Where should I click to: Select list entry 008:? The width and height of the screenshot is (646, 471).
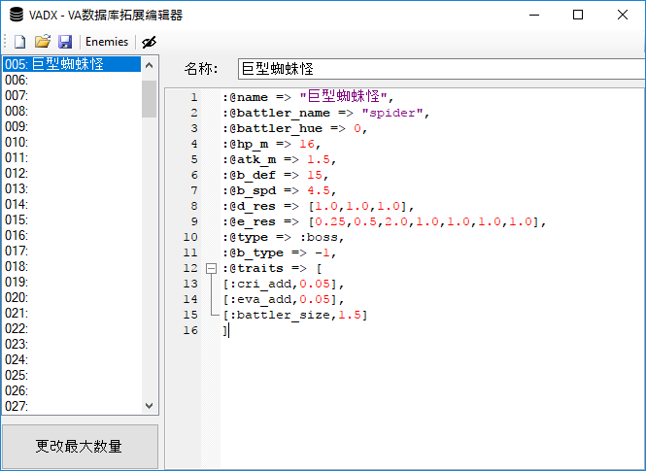tap(72, 111)
